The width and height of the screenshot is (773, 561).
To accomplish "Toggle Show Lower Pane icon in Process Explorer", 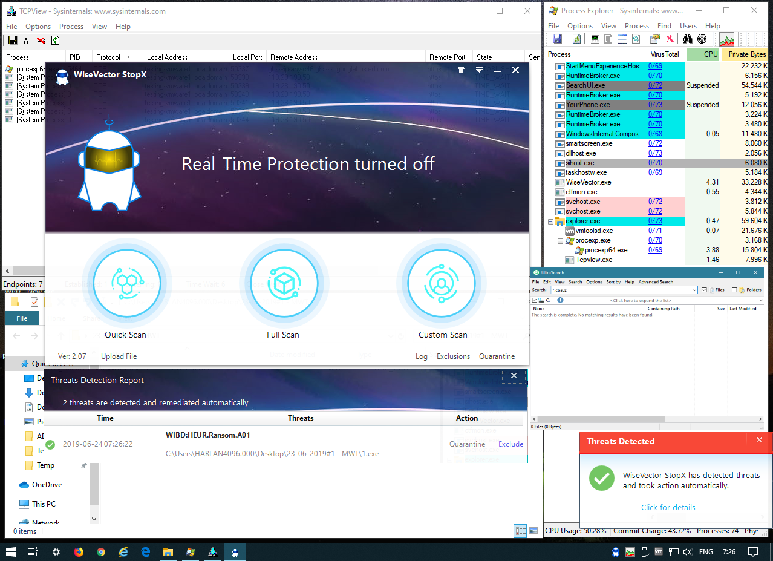I will (622, 39).
